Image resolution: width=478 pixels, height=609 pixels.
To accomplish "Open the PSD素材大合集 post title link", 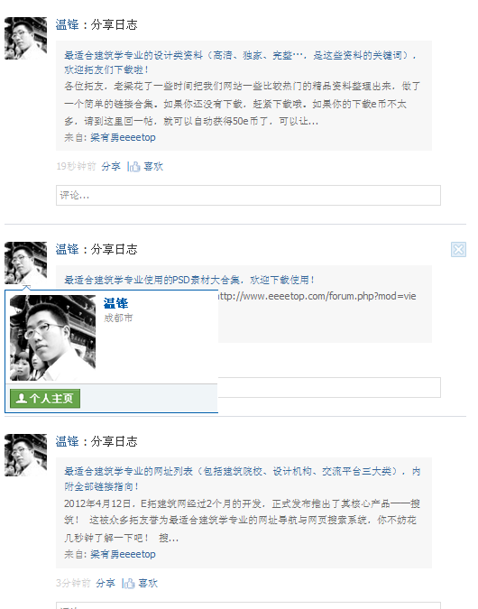I will 189,280.
